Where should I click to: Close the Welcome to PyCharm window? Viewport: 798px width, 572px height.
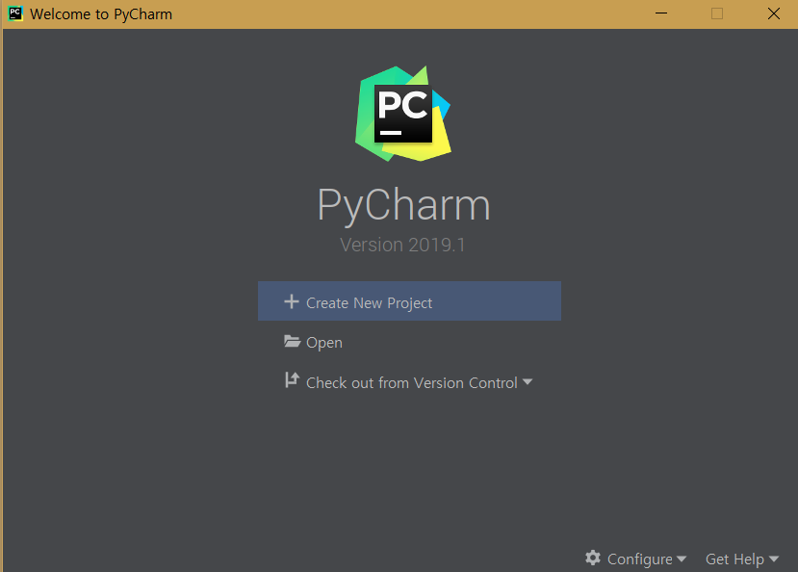click(774, 13)
